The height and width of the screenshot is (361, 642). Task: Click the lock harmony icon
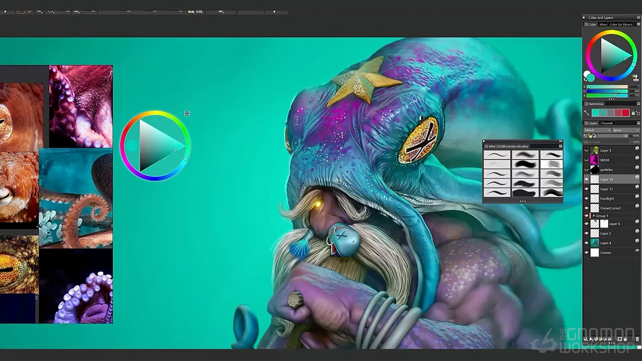633,113
